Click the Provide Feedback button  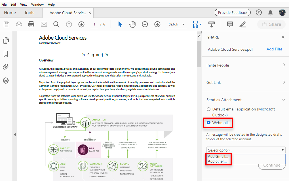pos(233,12)
